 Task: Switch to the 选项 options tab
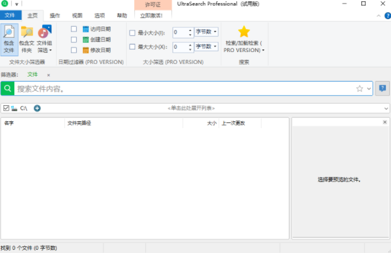(x=100, y=15)
